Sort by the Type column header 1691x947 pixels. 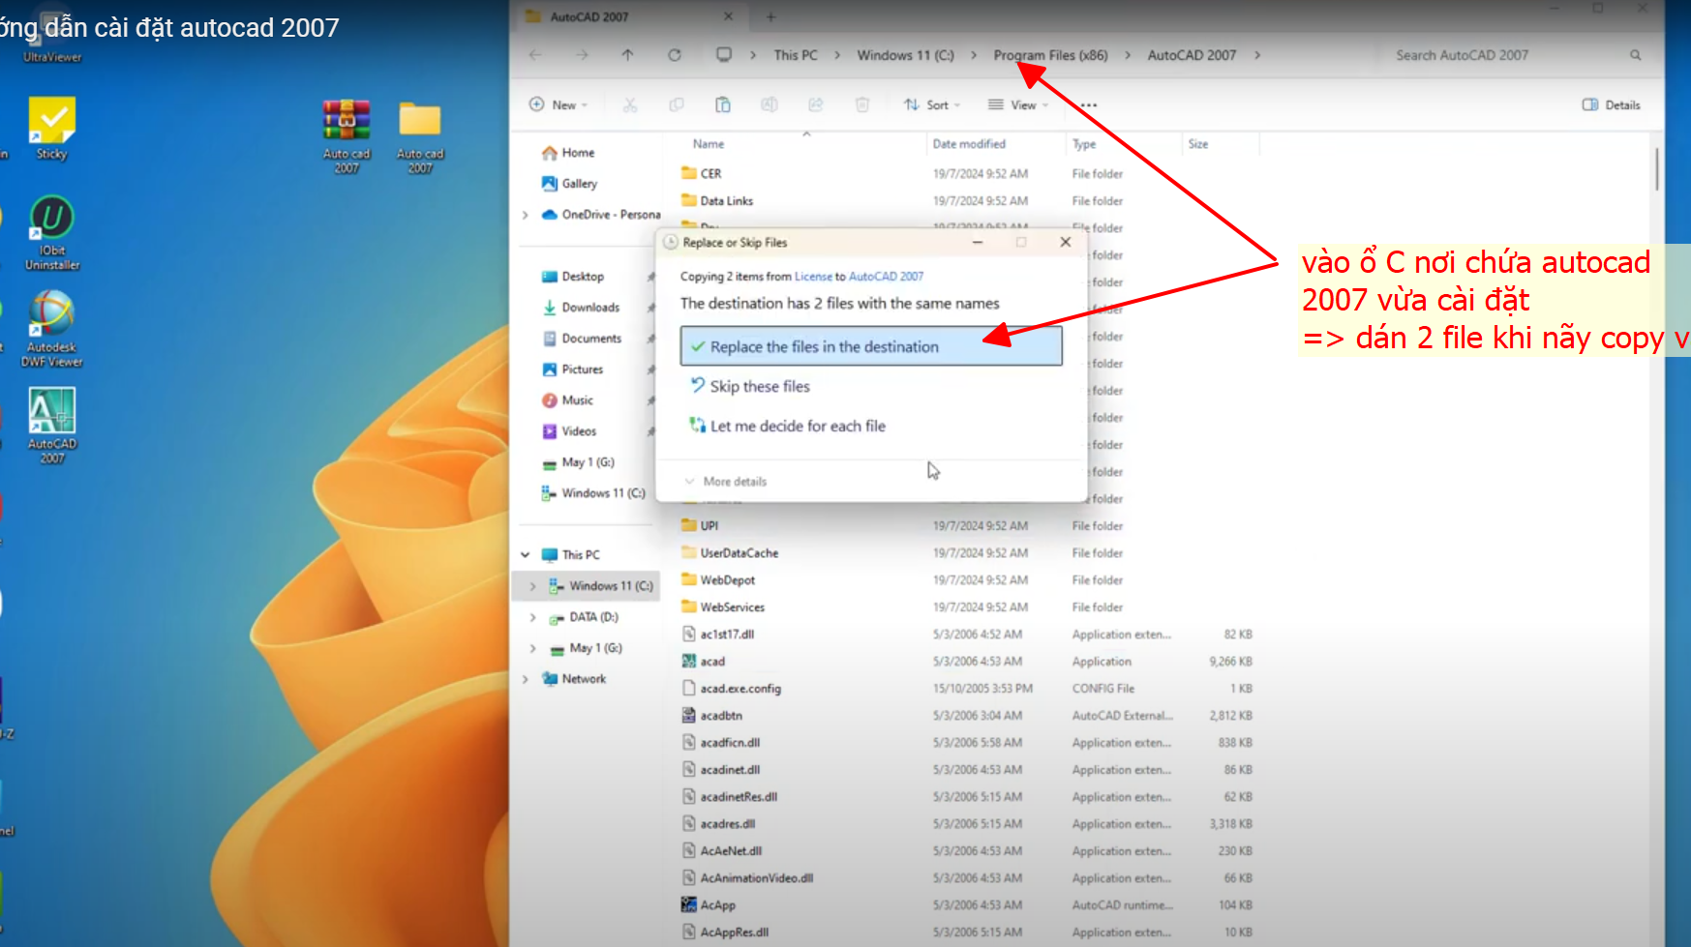[x=1084, y=144]
